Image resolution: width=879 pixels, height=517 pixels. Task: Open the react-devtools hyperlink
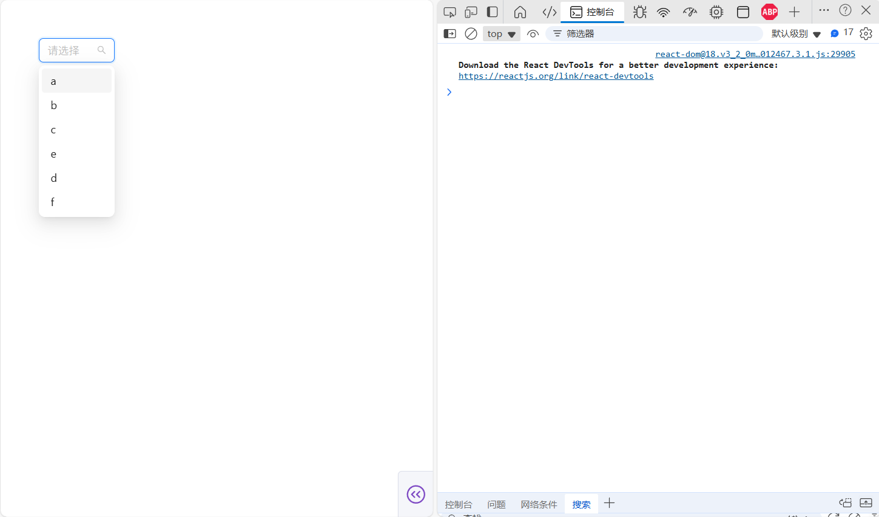point(556,76)
